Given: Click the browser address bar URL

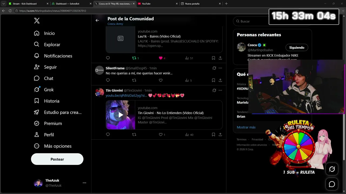Looking at the screenshot, I should pos(53,11).
